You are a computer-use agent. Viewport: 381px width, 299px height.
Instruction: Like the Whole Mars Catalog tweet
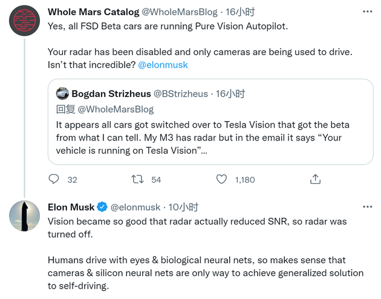222,180
